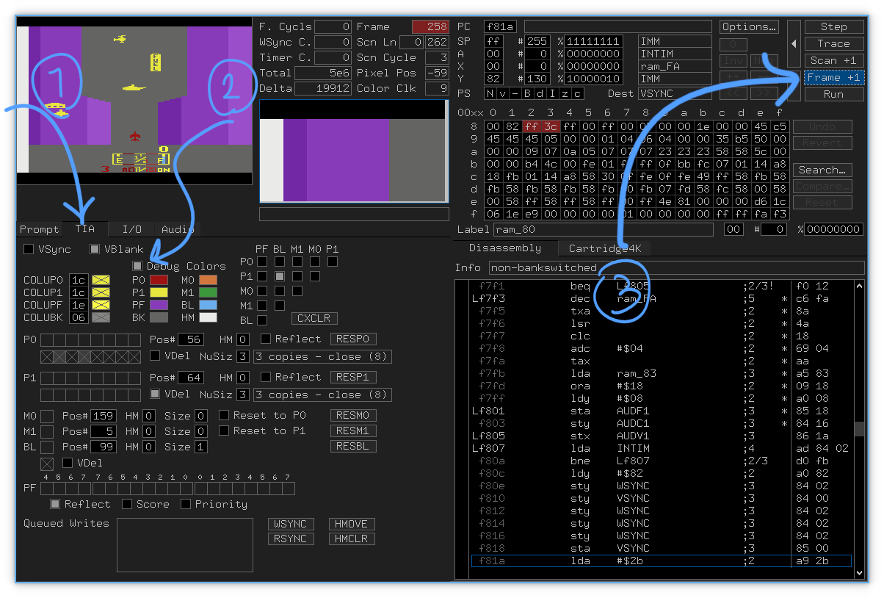Open the RAM Search... dialog
The width and height of the screenshot is (884, 598).
coord(822,170)
